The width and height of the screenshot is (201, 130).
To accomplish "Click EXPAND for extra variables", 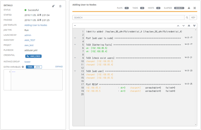I will tap(59, 67).
